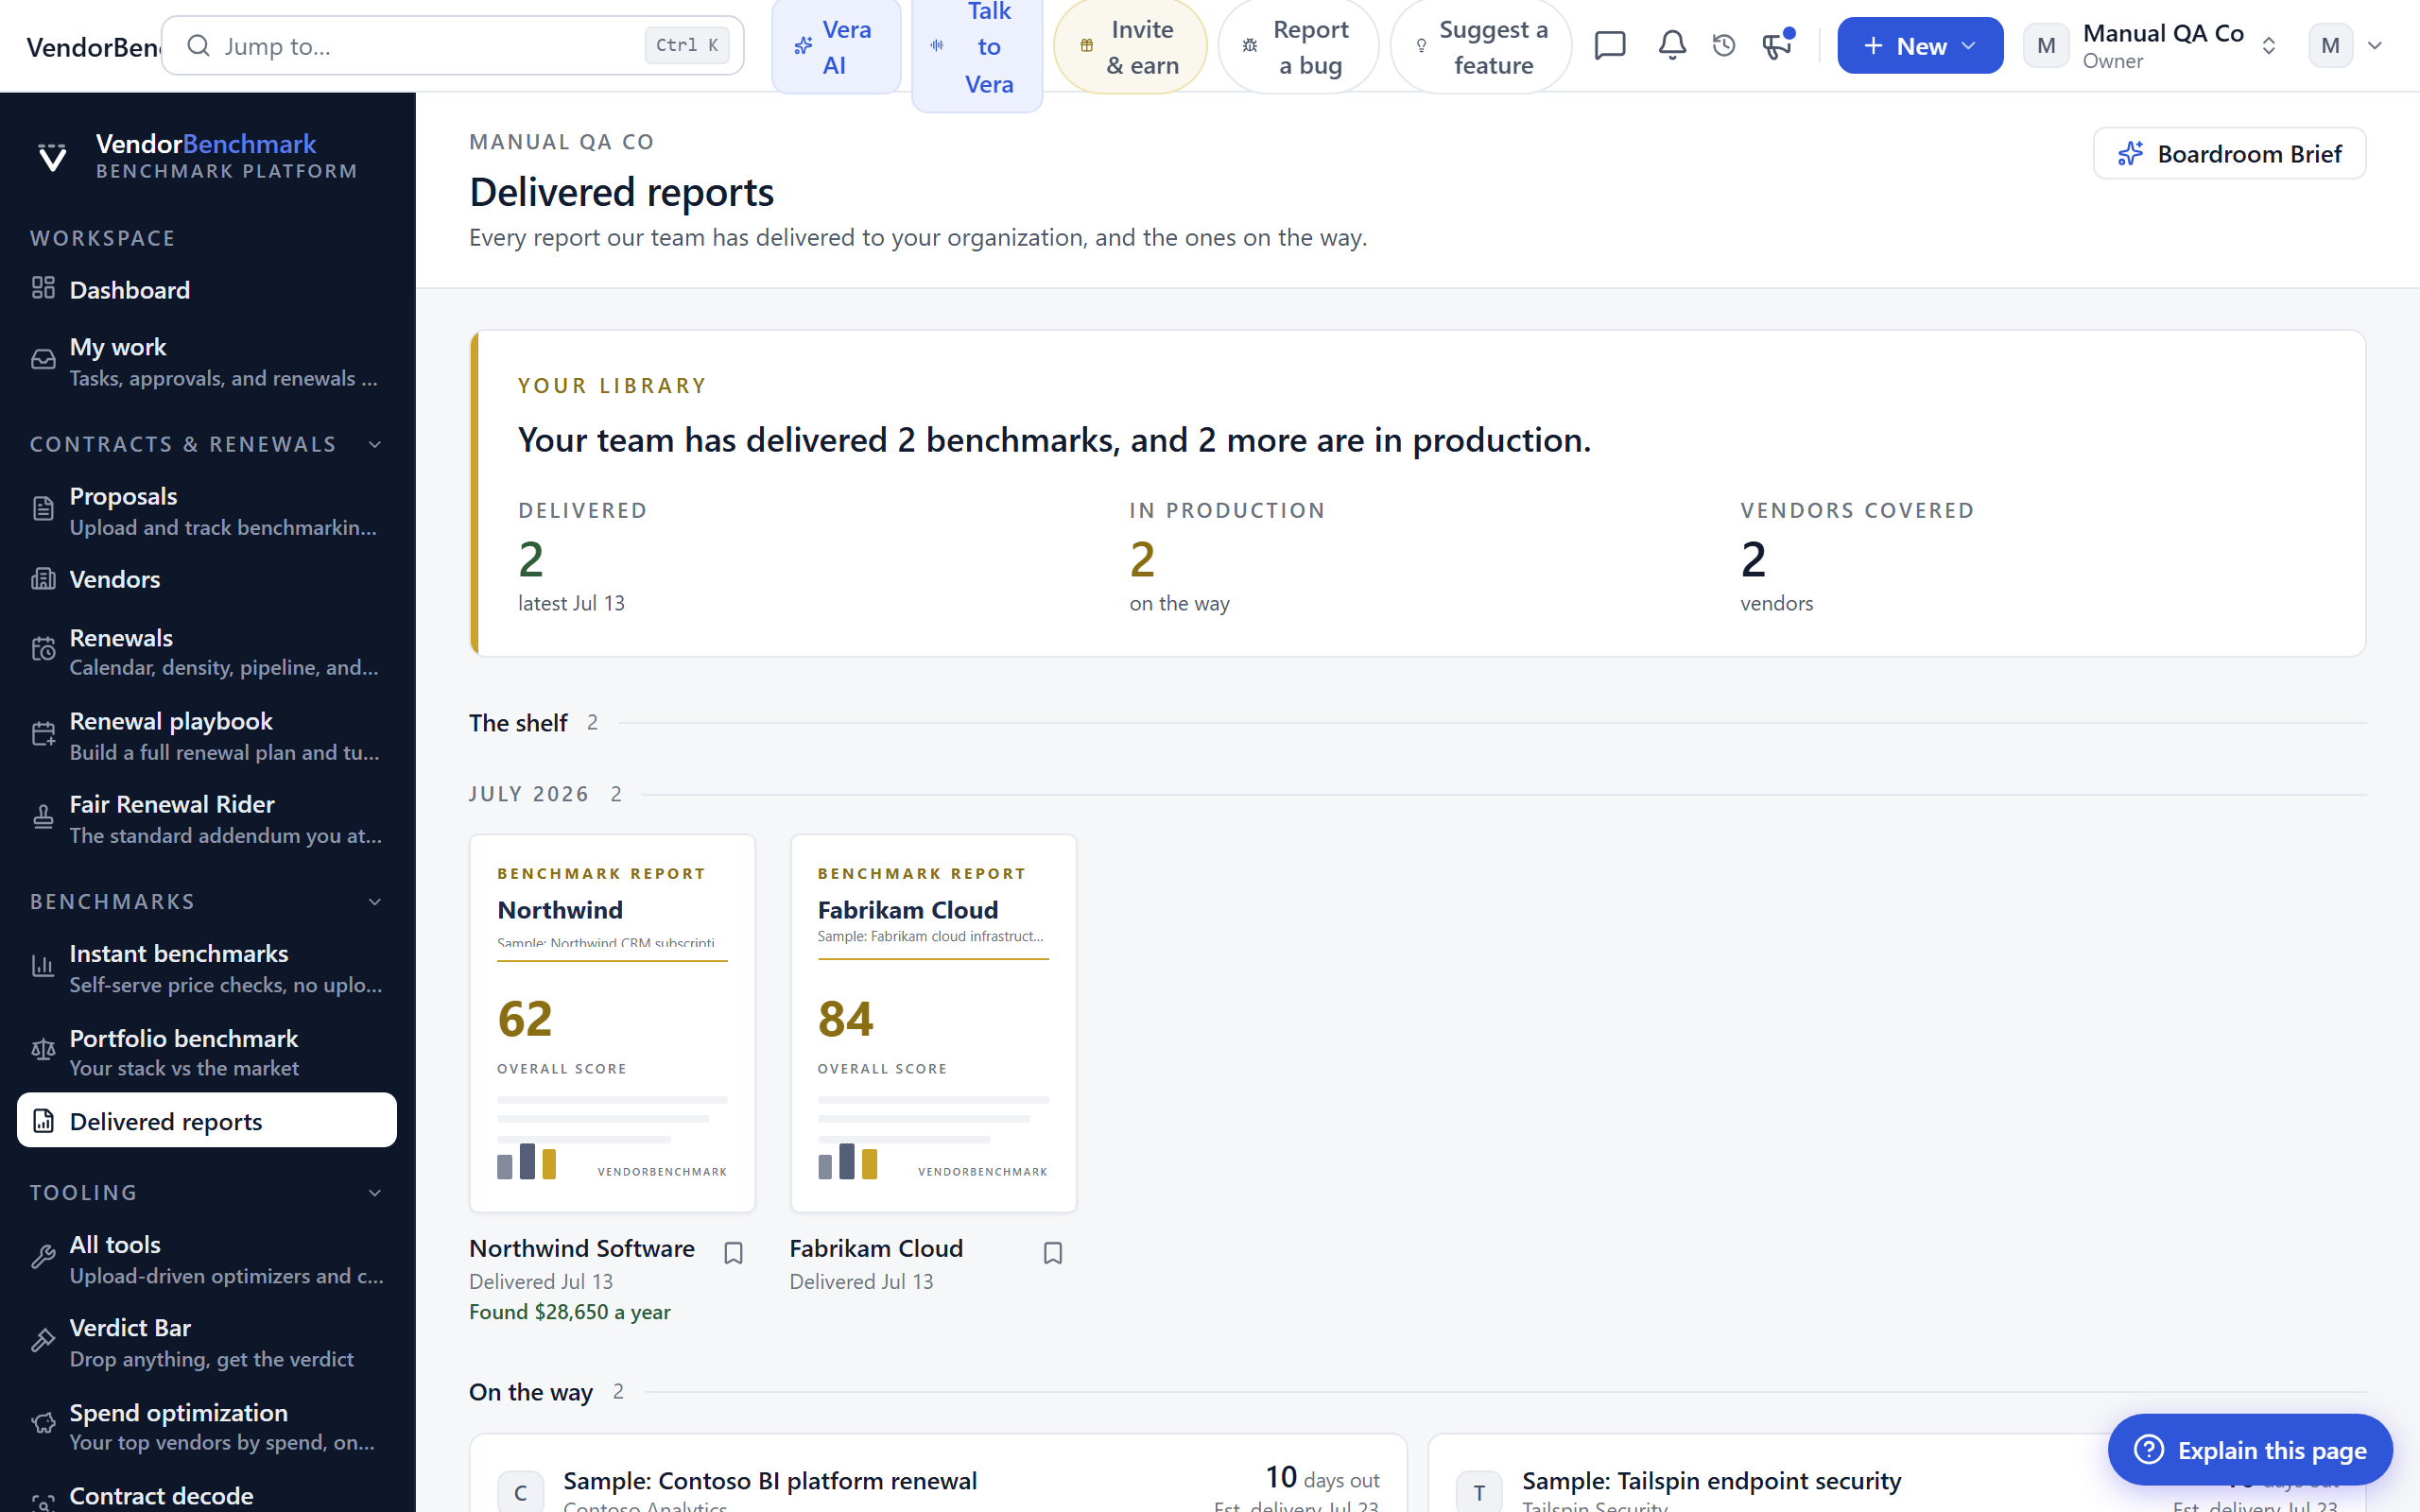Bookmark the Northwind Software report
The image size is (2420, 1512).
(733, 1253)
